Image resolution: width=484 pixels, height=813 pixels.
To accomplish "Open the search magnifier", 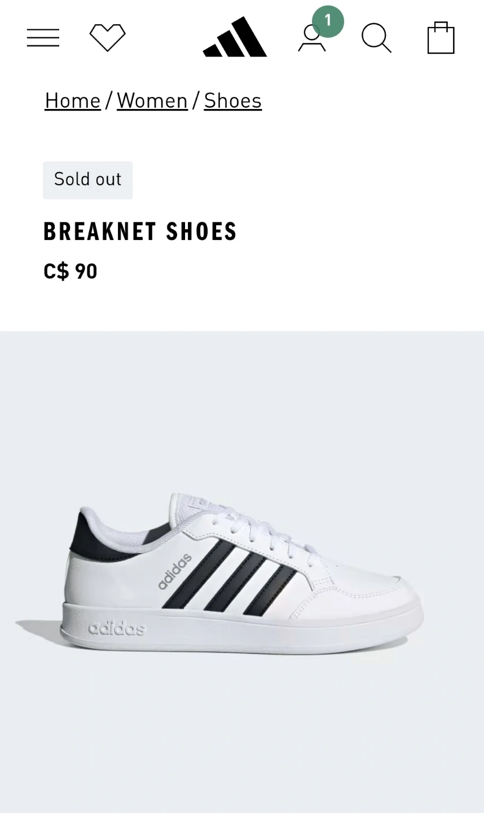I will tap(376, 38).
